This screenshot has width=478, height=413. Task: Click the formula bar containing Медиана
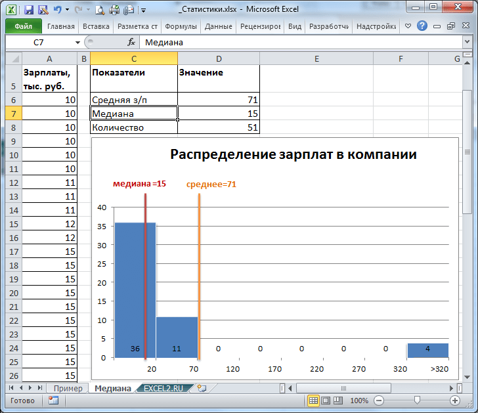pyautogui.click(x=300, y=43)
